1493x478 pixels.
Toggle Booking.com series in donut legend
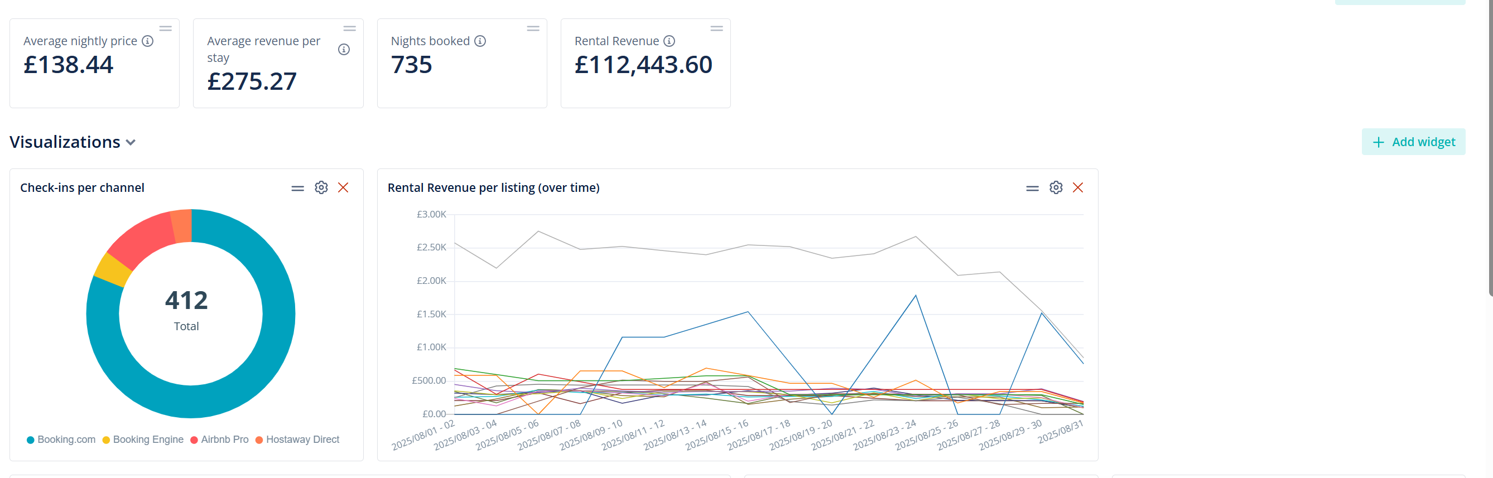click(61, 440)
